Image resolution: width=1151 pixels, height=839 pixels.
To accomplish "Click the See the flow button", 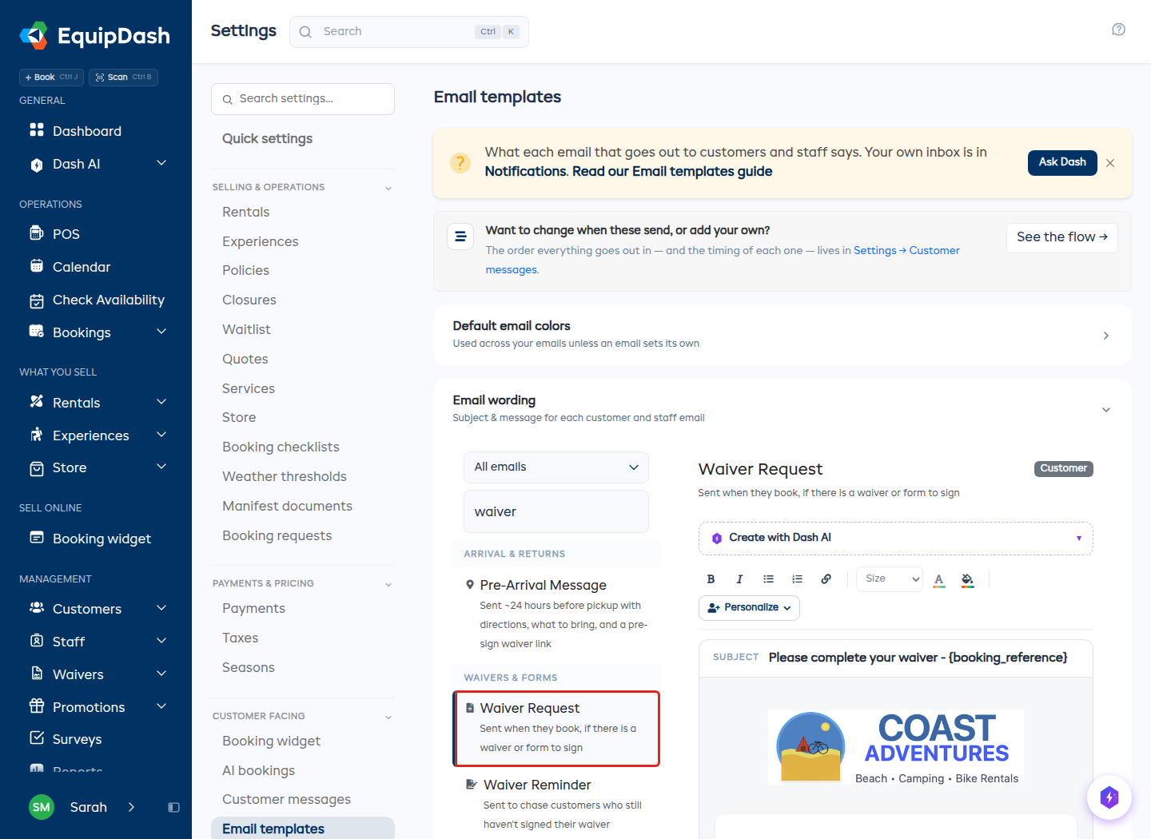I will click(x=1061, y=237).
